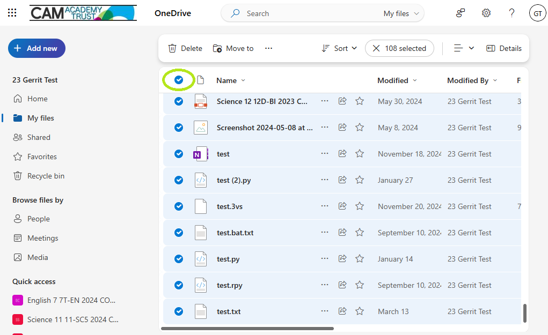This screenshot has height=335, width=548.
Task: Click Move to in toolbar
Action: [x=233, y=48]
